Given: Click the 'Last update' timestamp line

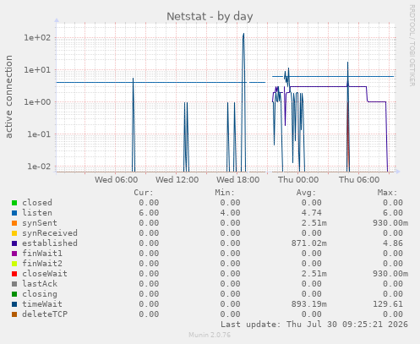Looking at the screenshot, I should click(314, 325).
